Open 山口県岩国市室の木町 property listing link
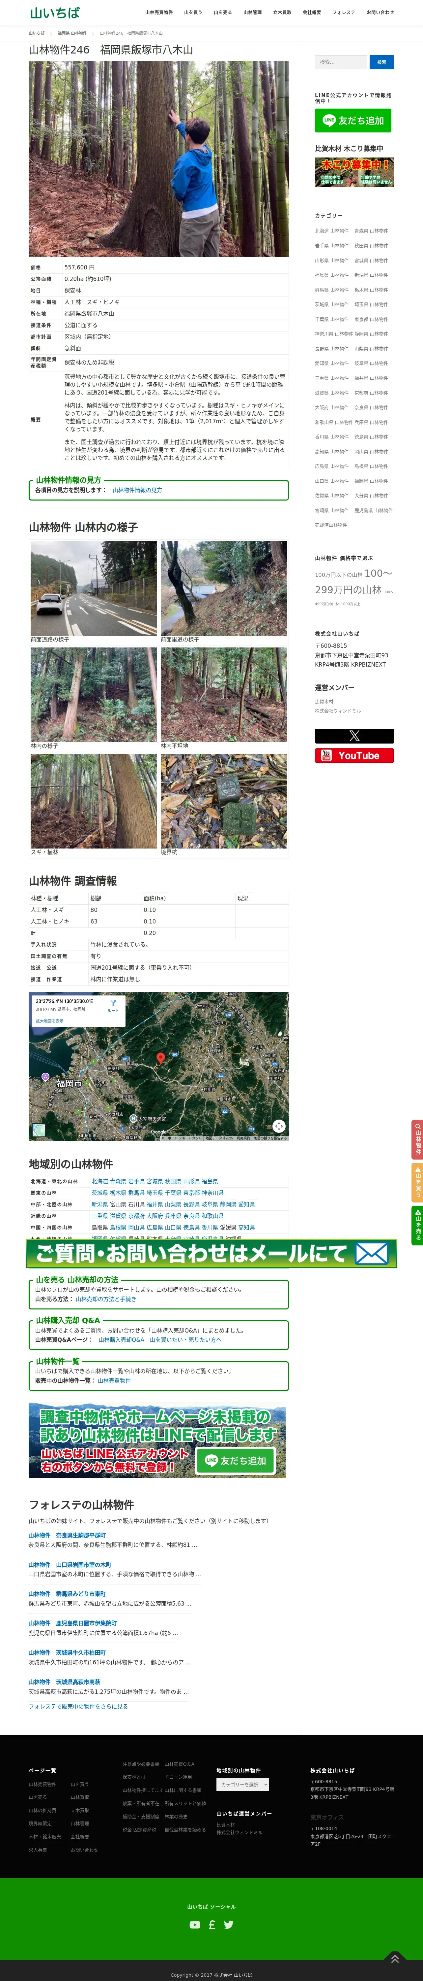The image size is (423, 1981). [70, 1564]
